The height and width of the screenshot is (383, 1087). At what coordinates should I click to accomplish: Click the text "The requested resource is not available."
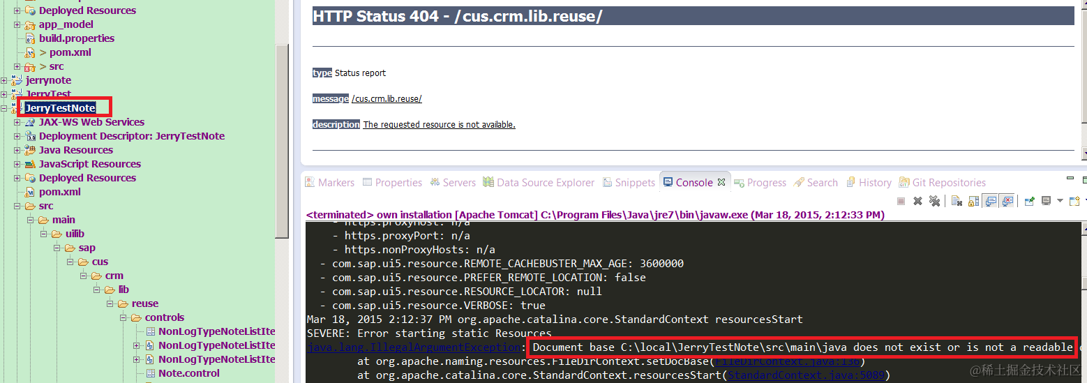(x=439, y=125)
